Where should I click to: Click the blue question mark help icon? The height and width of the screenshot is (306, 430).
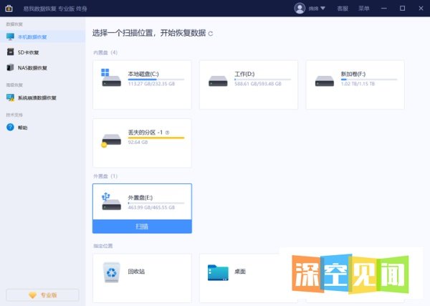10,128
